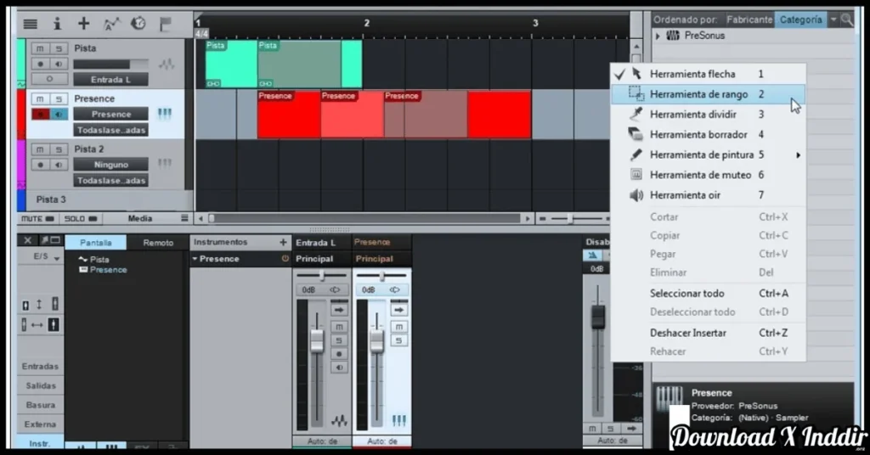The width and height of the screenshot is (870, 455).
Task: Mute the Presence track
Action: [39, 98]
